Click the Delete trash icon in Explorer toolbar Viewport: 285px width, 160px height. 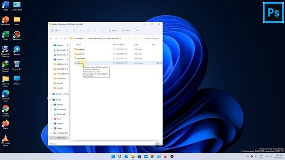102,31
